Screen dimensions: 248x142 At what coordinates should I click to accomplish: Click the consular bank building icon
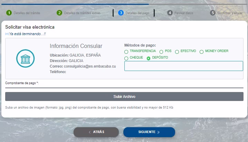point(25,58)
